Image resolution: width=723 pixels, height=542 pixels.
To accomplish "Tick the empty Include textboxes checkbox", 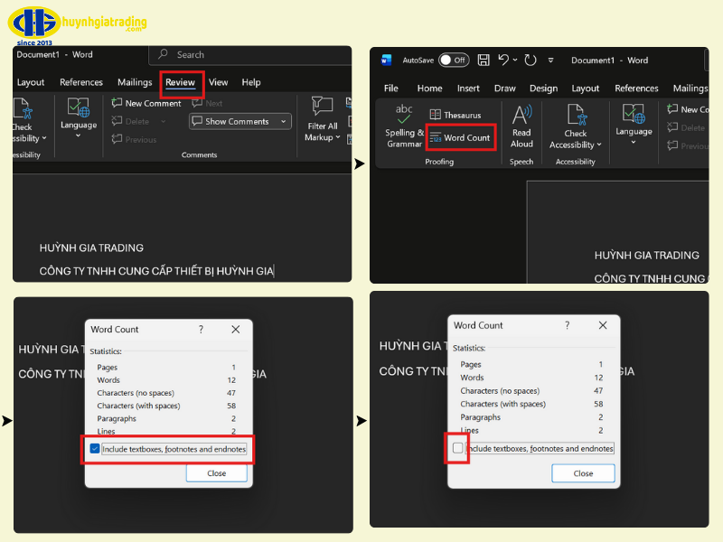I will pyautogui.click(x=457, y=448).
